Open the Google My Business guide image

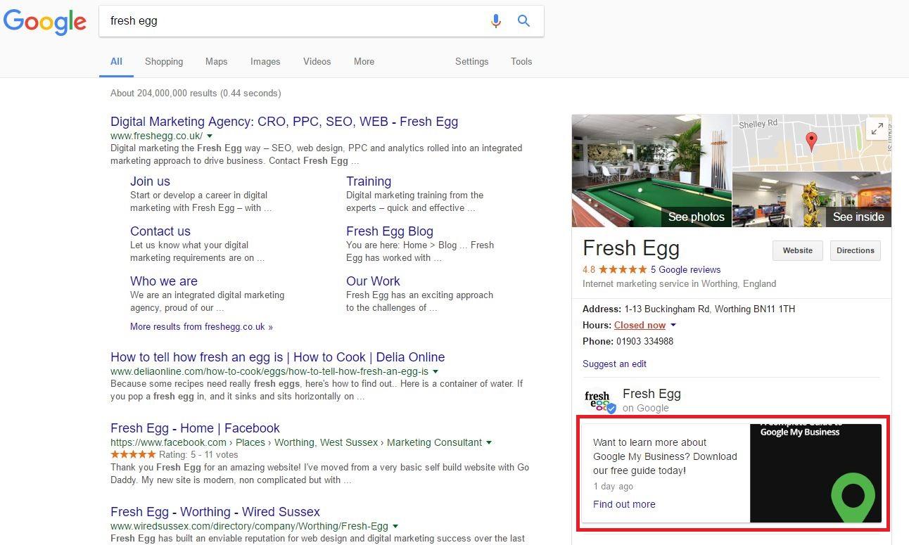815,473
